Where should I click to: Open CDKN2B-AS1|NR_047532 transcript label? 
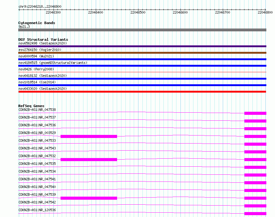click(x=37, y=156)
